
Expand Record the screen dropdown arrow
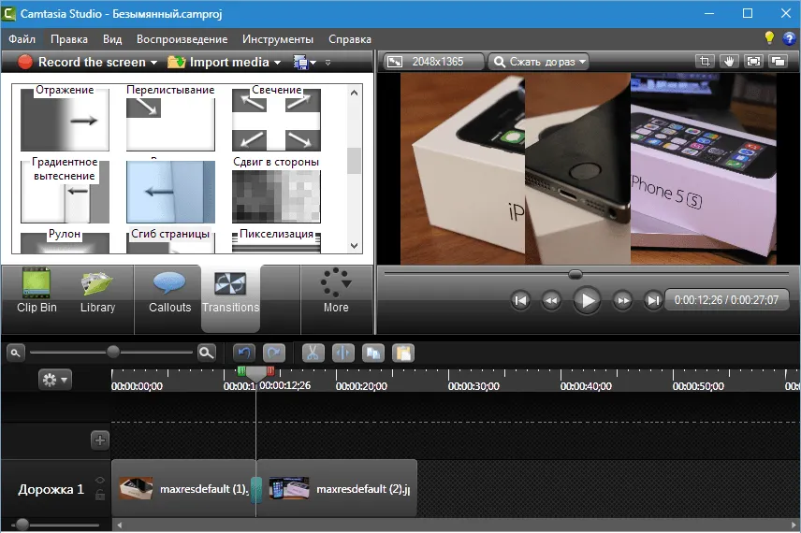pos(153,63)
